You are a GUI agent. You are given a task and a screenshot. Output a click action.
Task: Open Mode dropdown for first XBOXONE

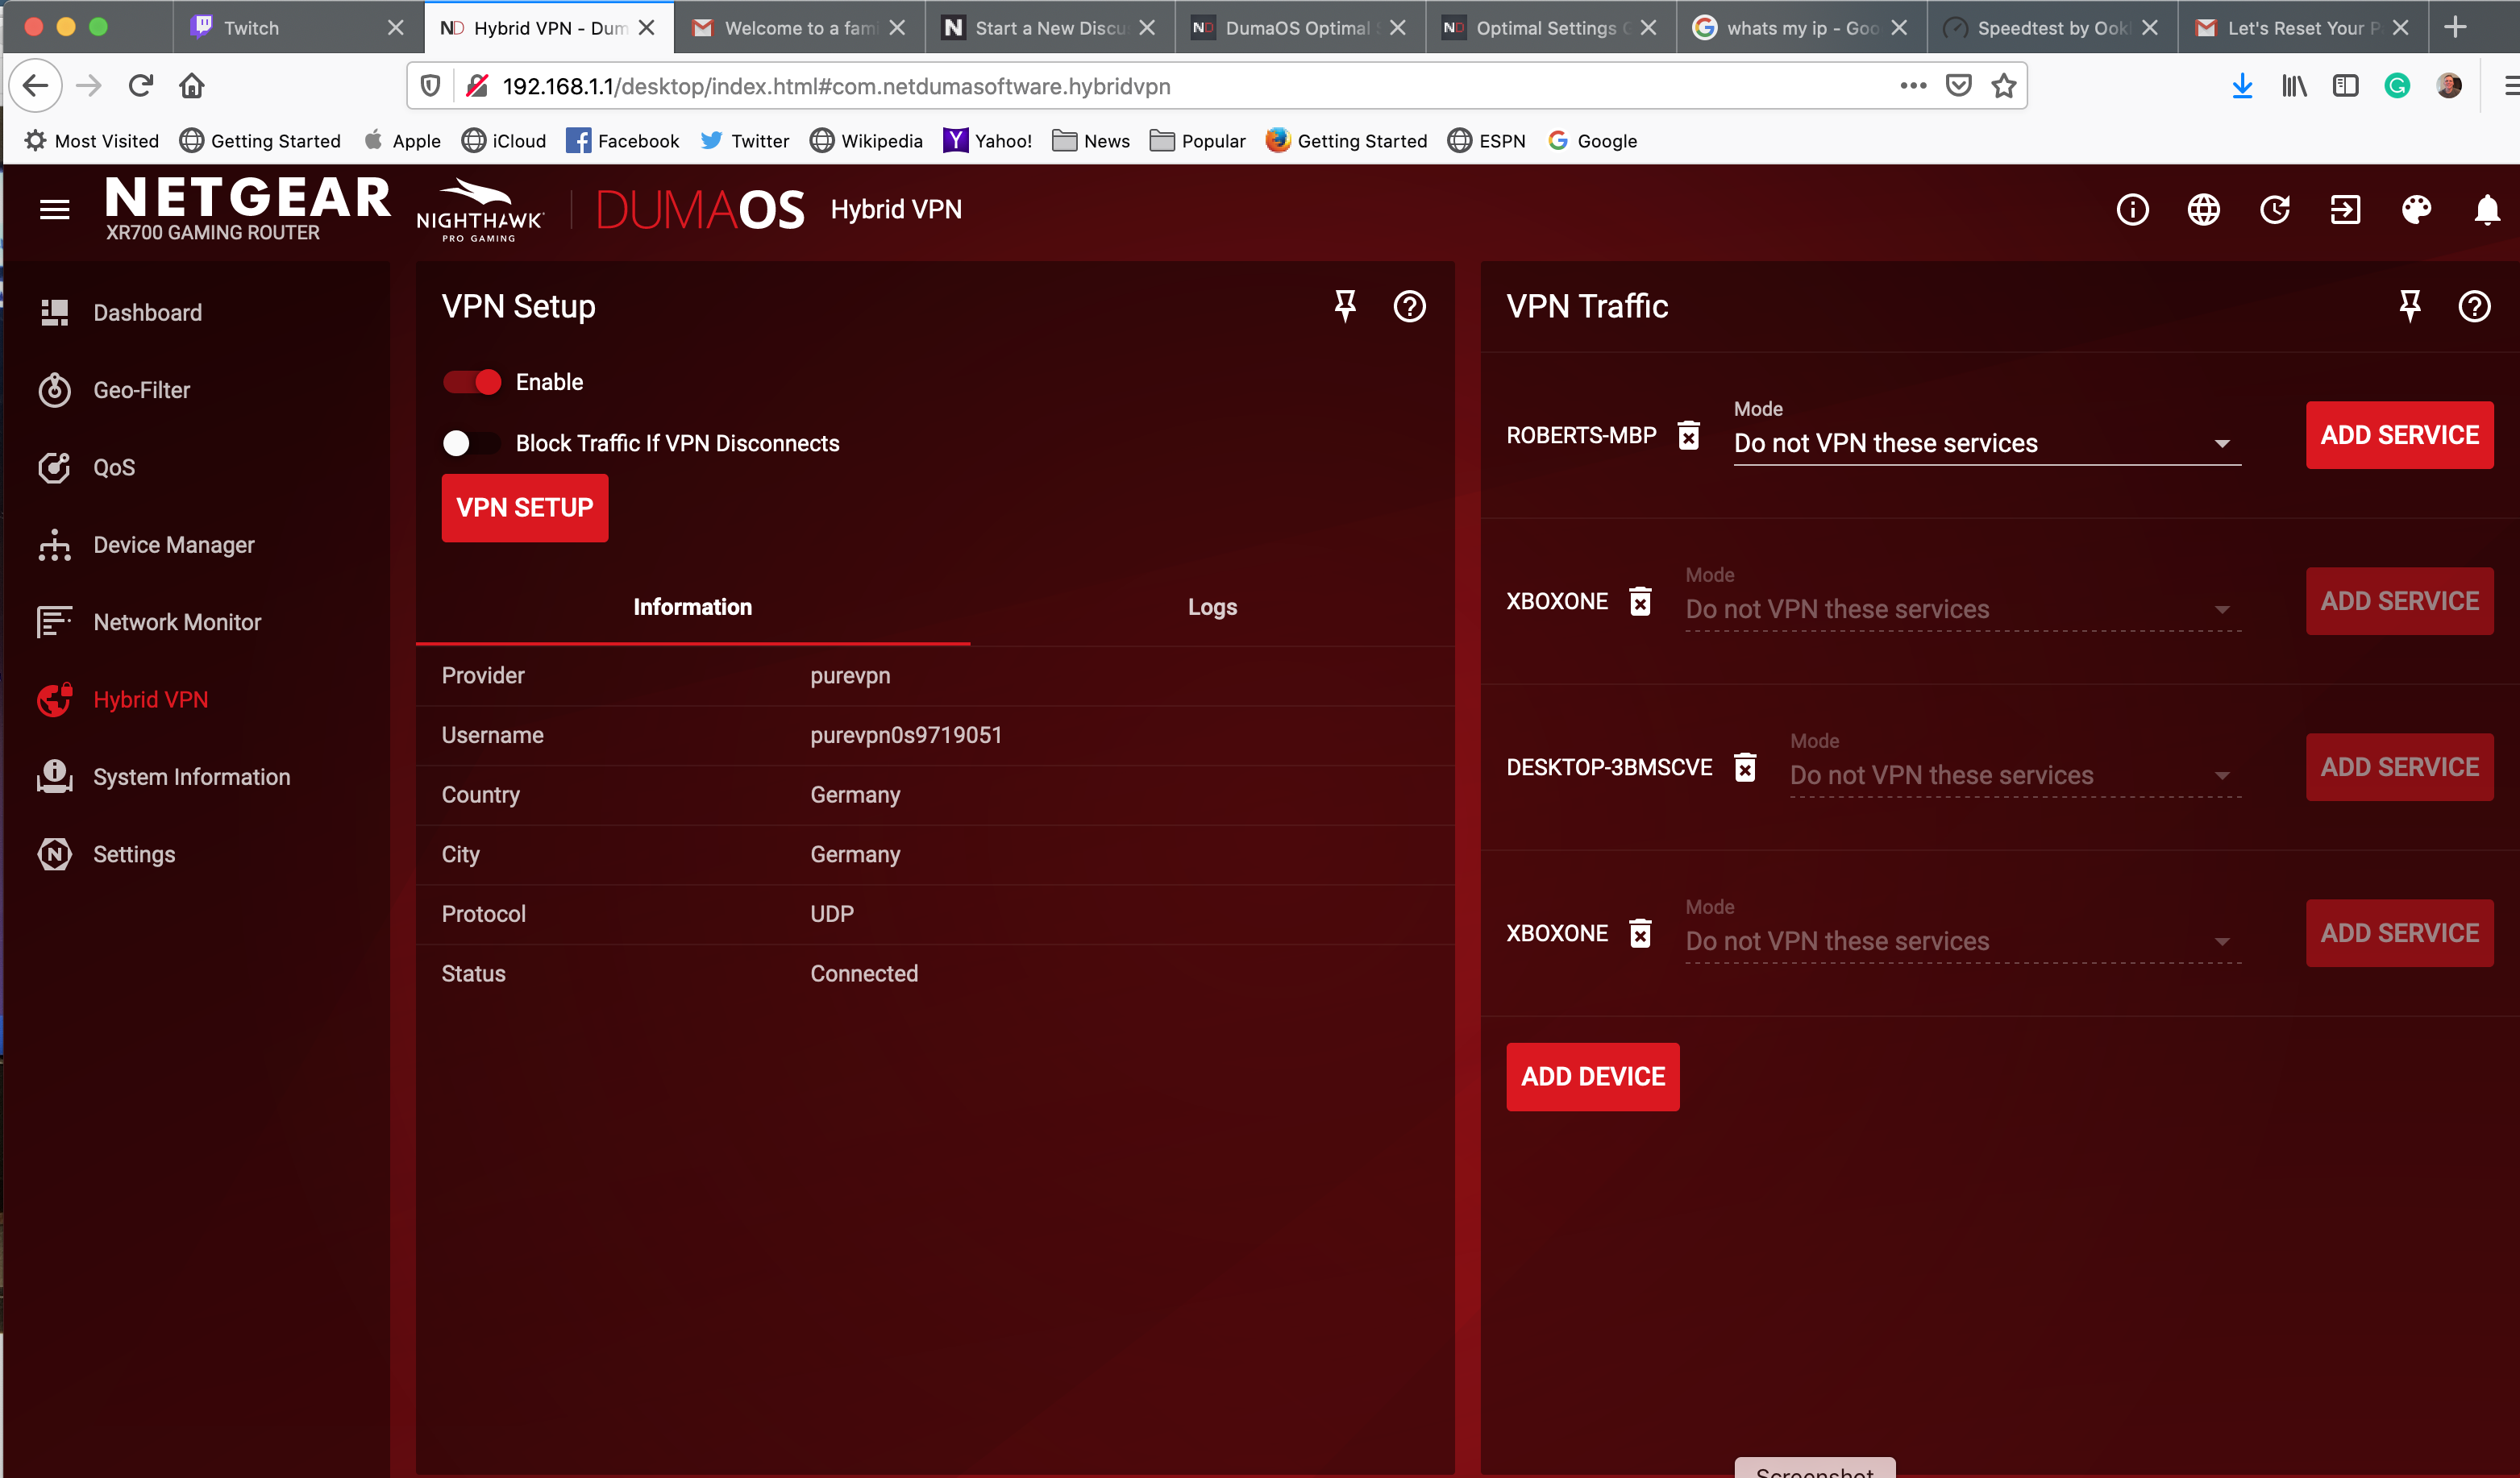[1962, 609]
